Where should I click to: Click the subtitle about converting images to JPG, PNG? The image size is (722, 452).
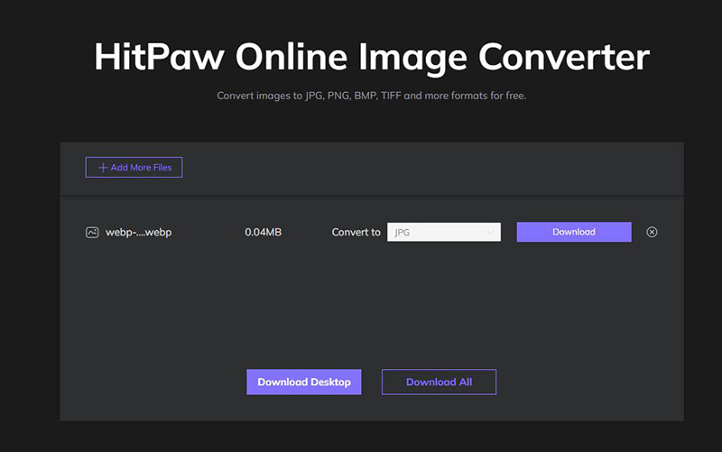tap(372, 96)
